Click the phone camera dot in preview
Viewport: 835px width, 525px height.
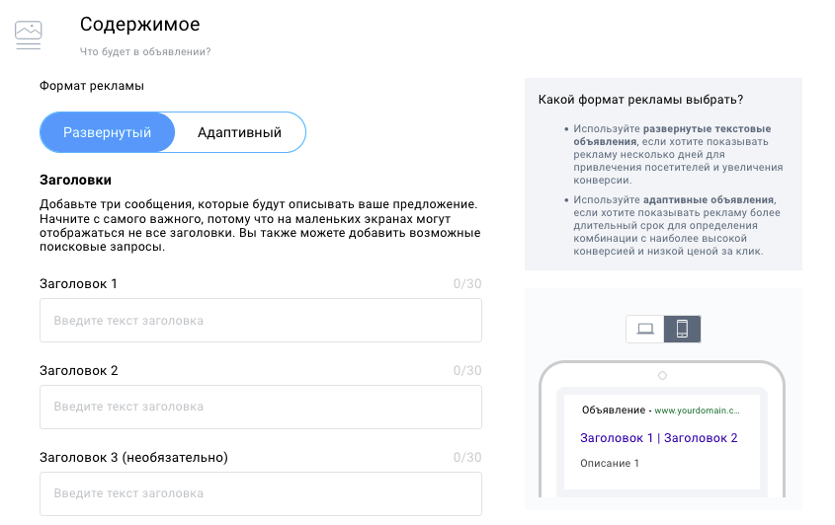[x=662, y=376]
